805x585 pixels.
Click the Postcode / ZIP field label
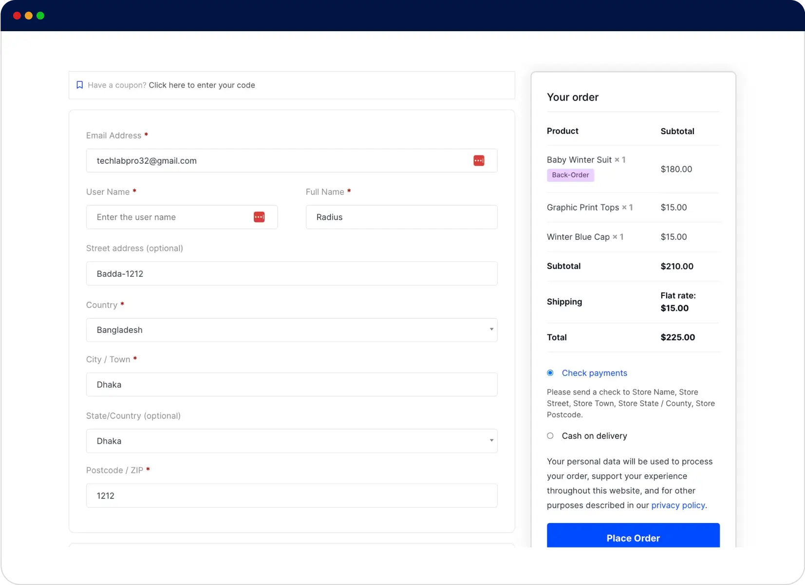(x=114, y=470)
